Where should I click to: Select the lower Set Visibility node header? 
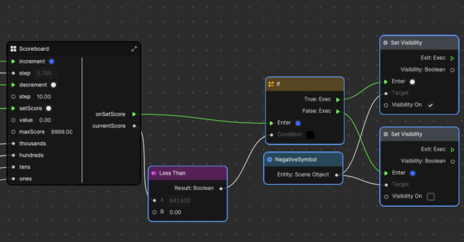point(419,134)
